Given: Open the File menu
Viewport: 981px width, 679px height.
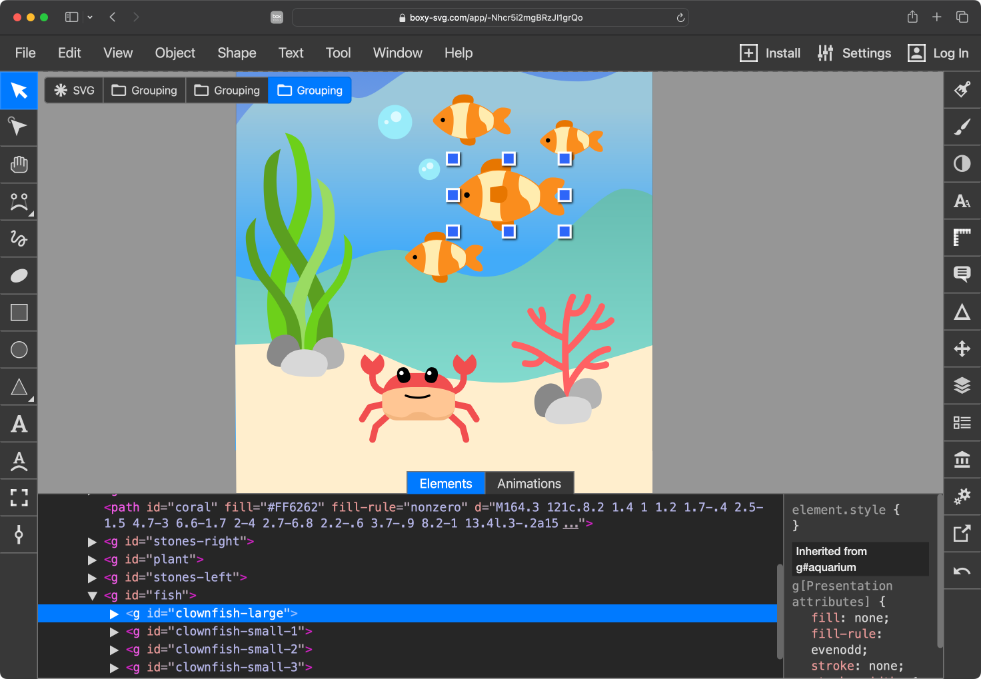Looking at the screenshot, I should click(x=25, y=53).
